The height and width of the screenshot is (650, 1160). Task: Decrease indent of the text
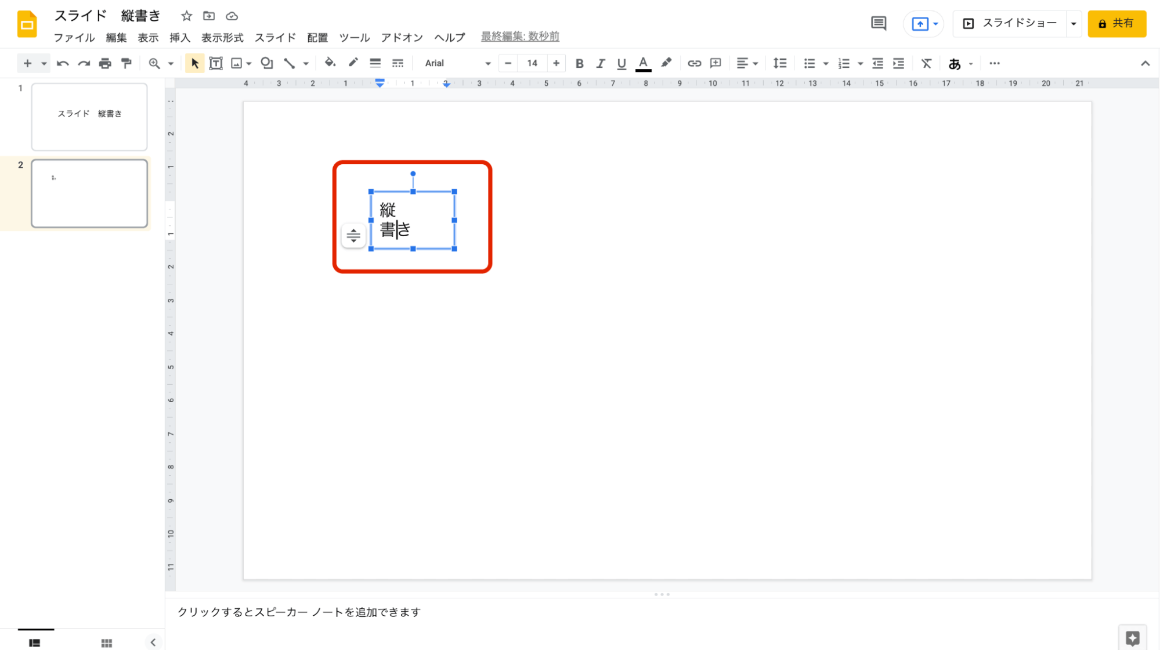click(877, 63)
